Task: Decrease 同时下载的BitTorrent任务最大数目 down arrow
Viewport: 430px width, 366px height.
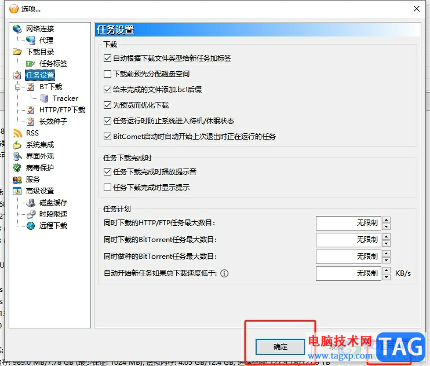Action: coord(387,243)
